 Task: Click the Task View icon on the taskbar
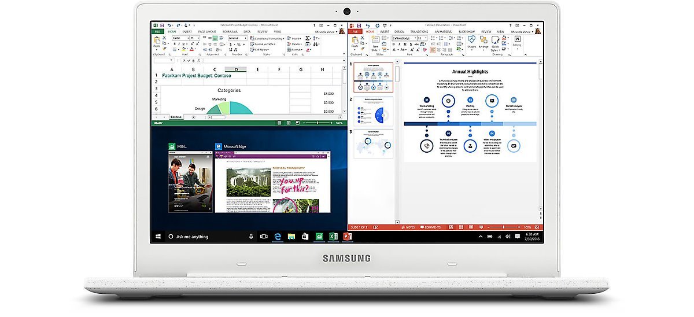coord(264,237)
